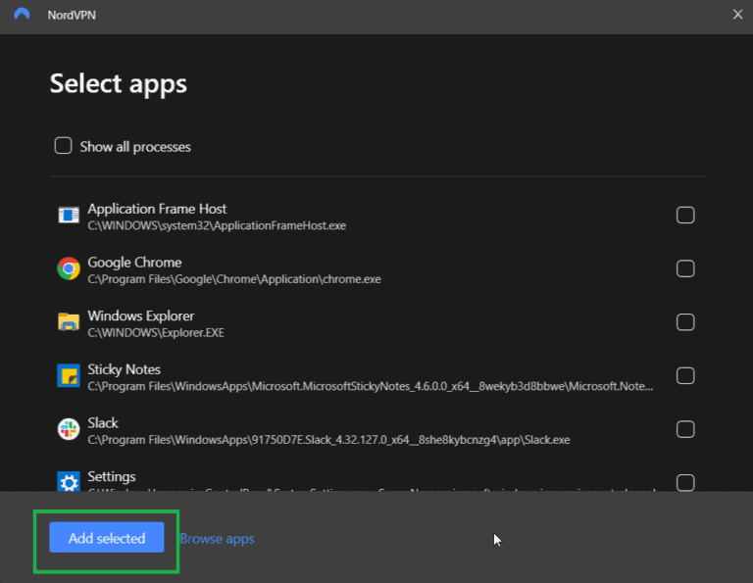Screen dimensions: 753x583
Task: Click the Application Frame Host icon
Action: coord(68,216)
